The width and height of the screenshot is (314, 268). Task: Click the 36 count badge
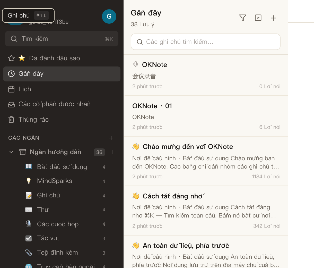click(99, 152)
